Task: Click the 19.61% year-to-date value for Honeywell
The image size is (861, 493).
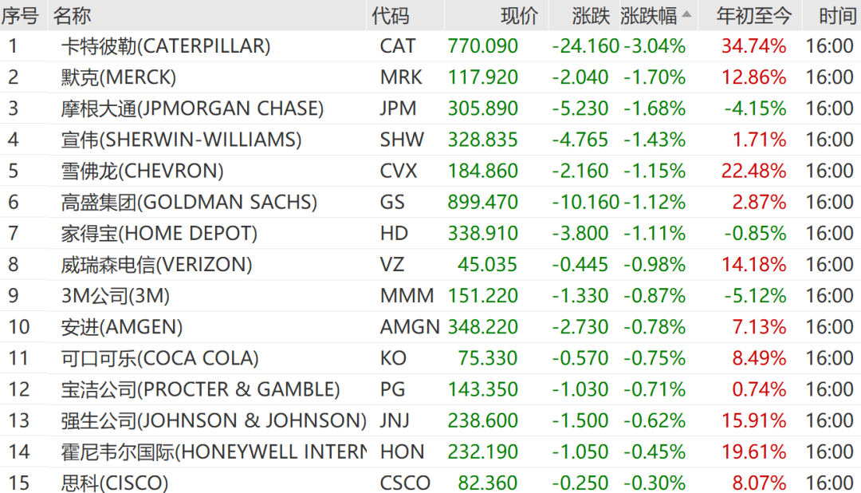Action: click(x=753, y=452)
